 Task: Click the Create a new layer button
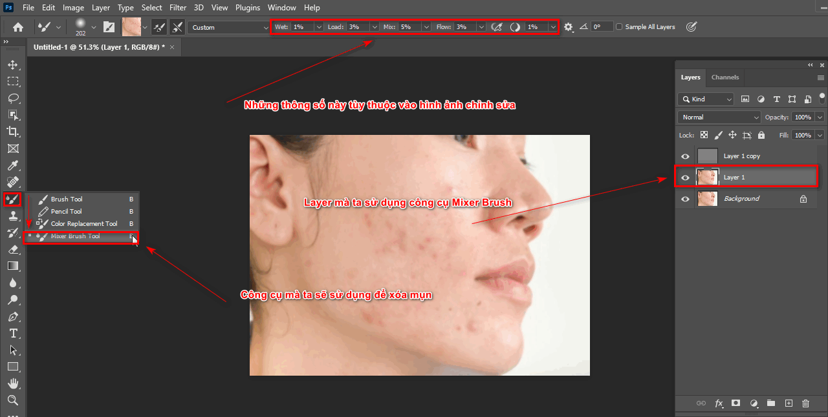coord(789,403)
